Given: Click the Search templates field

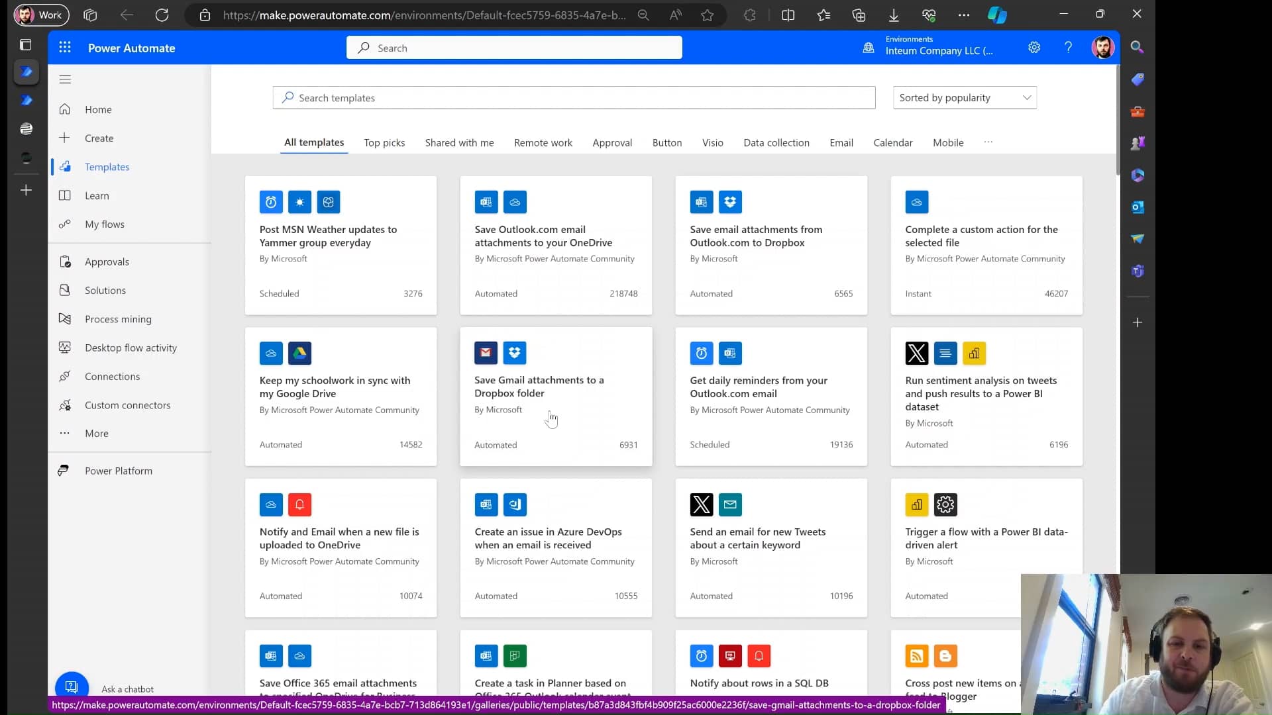Looking at the screenshot, I should (x=574, y=98).
